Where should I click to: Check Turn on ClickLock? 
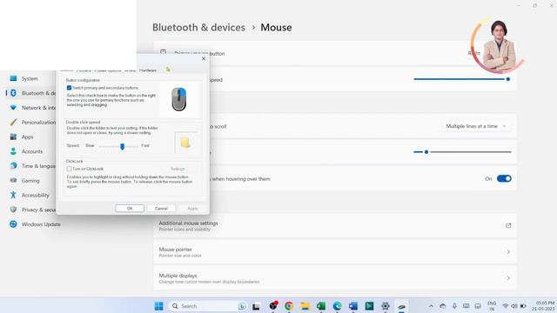click(70, 169)
